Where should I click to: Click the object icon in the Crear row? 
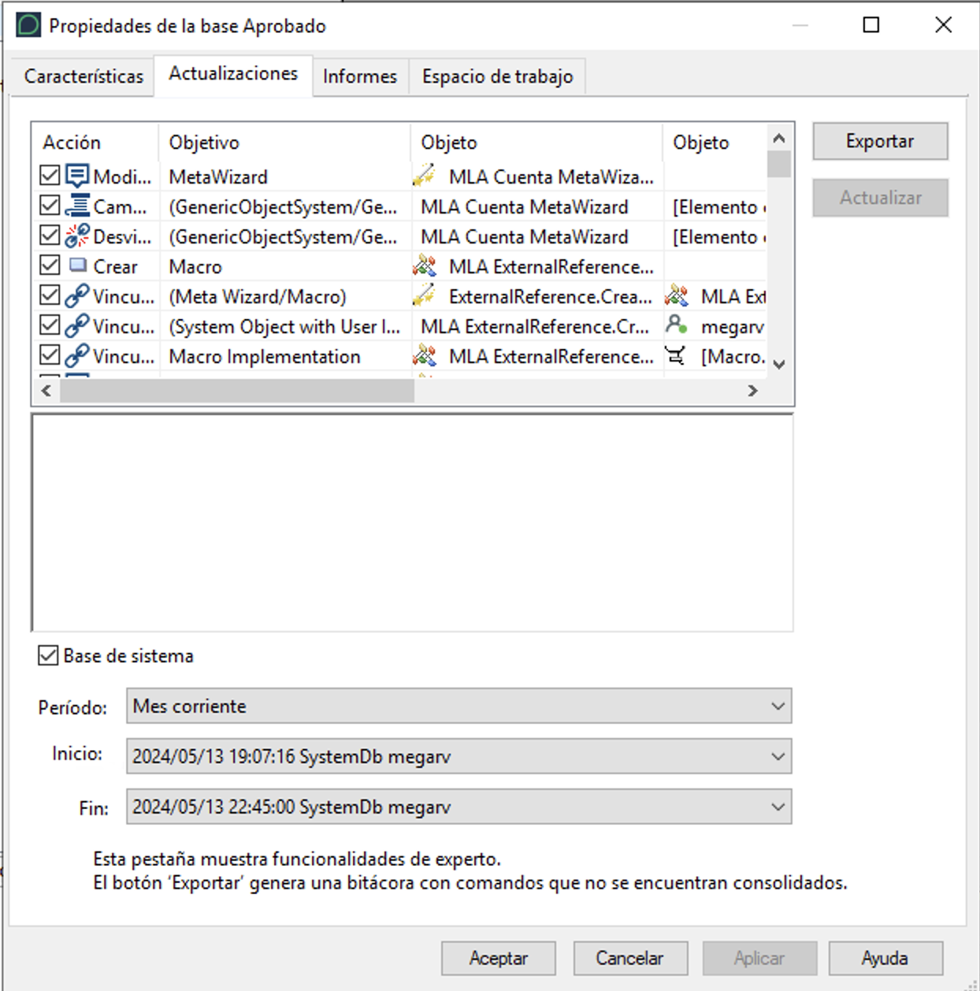tap(425, 265)
